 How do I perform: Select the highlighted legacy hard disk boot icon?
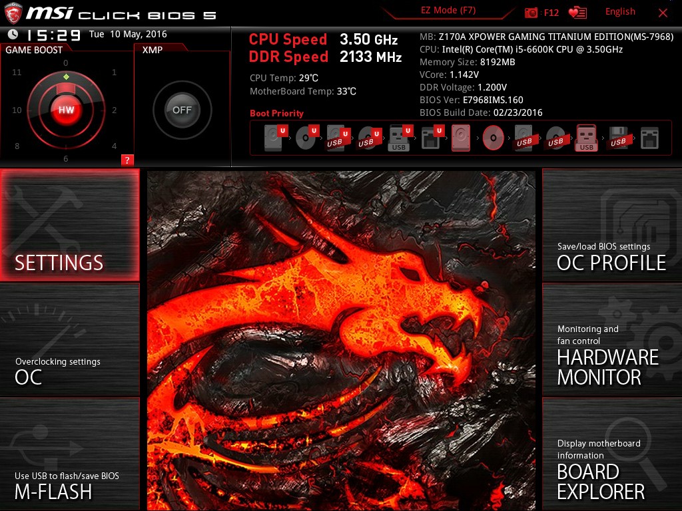click(x=461, y=138)
